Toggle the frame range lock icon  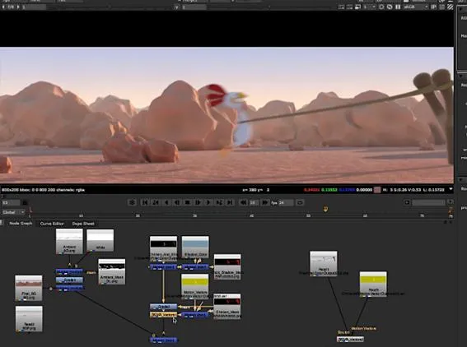click(x=25, y=202)
